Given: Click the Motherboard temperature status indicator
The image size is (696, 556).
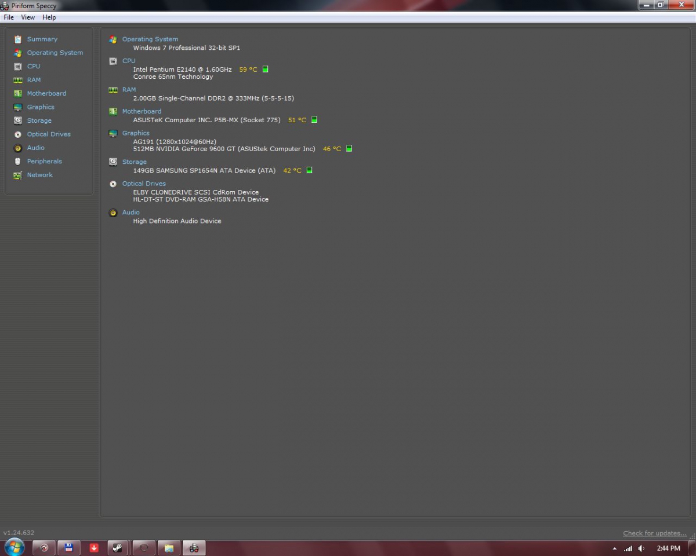Looking at the screenshot, I should 314,120.
